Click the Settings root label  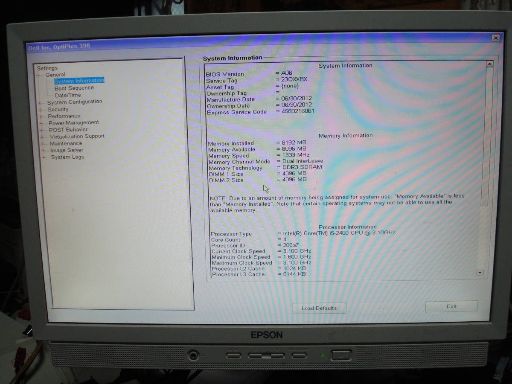click(x=47, y=68)
